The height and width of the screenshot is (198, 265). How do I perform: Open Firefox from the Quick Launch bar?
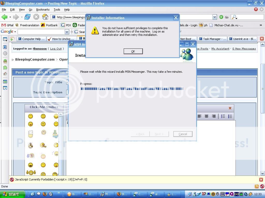tap(45, 194)
